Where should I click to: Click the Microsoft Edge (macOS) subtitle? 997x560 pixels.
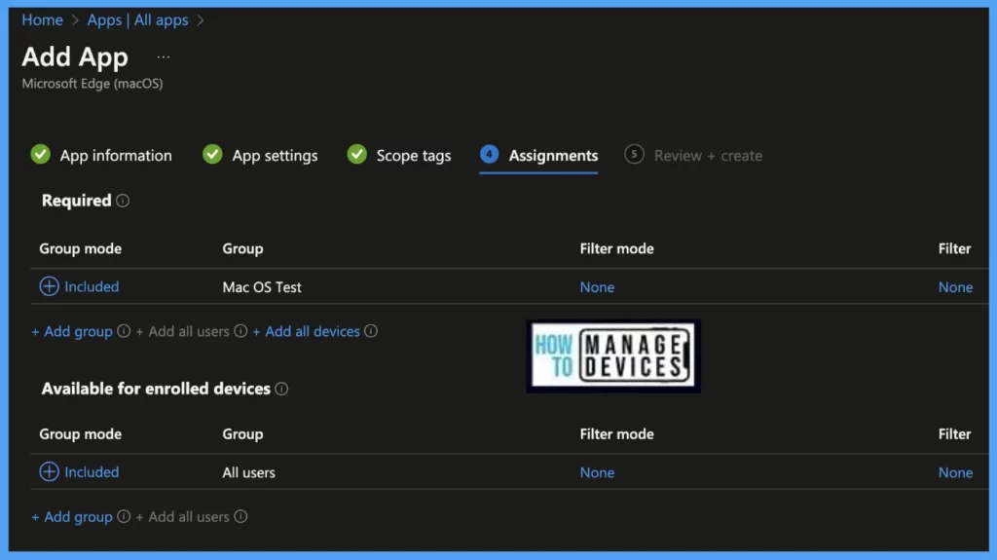[x=92, y=84]
